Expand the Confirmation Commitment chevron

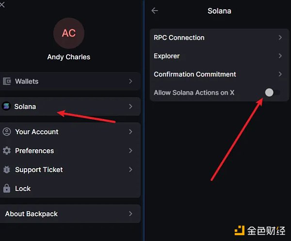280,74
